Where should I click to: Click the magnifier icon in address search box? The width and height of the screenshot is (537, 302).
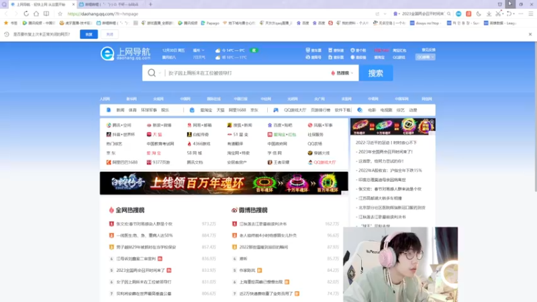pos(448,13)
